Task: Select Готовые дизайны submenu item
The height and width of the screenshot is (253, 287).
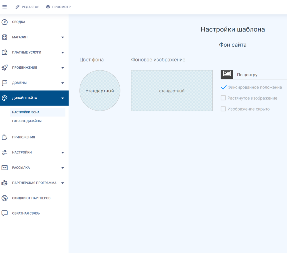Action: coord(27,121)
